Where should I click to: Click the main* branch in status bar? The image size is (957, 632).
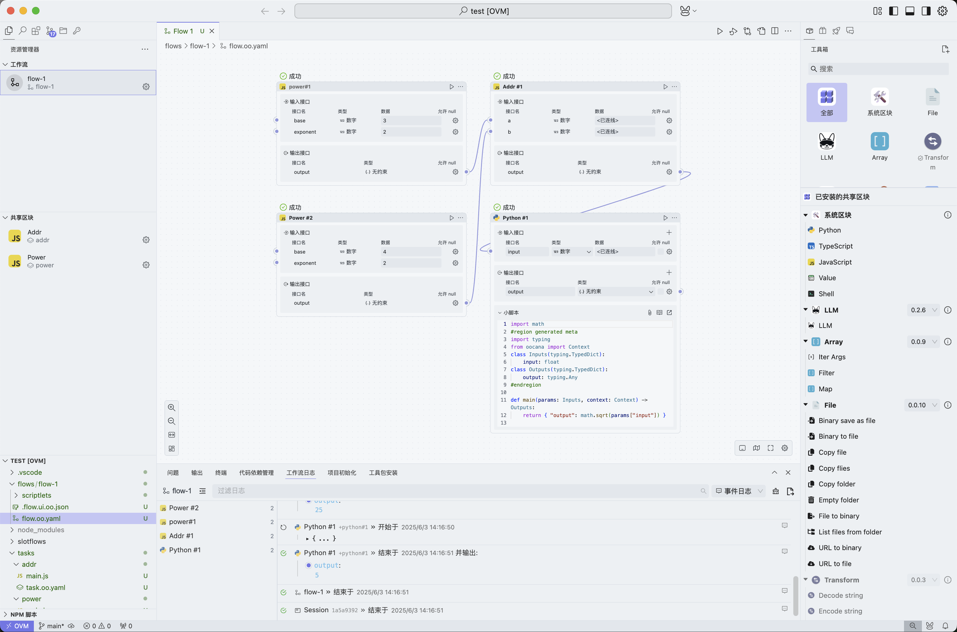point(51,626)
